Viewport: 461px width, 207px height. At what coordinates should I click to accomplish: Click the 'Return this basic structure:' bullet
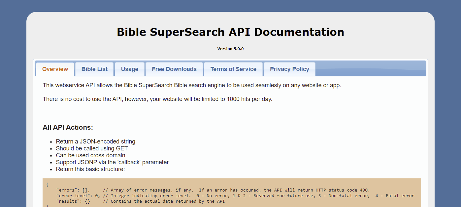(x=90, y=169)
